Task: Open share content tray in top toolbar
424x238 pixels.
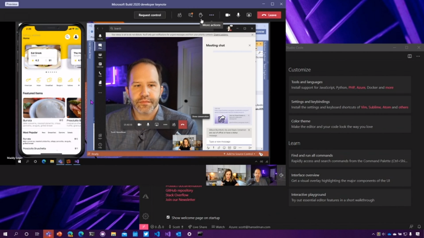Action: (x=249, y=15)
